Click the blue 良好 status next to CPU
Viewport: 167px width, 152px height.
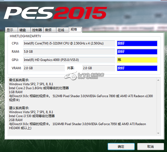(137, 43)
